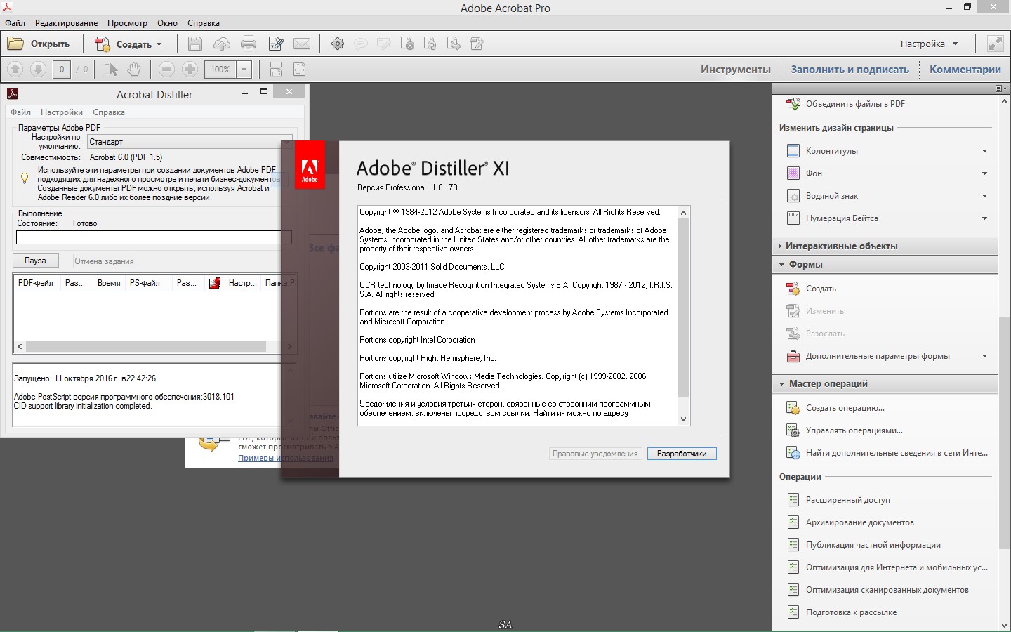Open the Просмотр menu
This screenshot has height=632, width=1011.
coord(128,23)
